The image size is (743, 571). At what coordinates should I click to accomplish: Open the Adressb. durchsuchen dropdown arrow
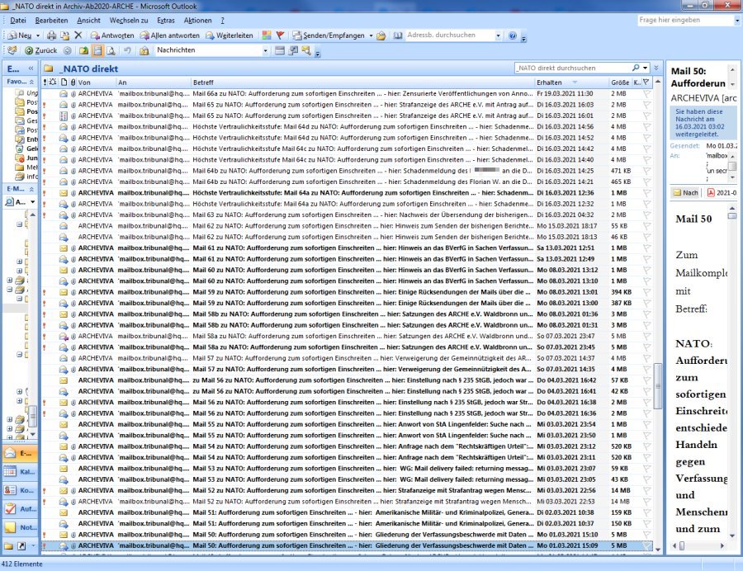coord(498,35)
